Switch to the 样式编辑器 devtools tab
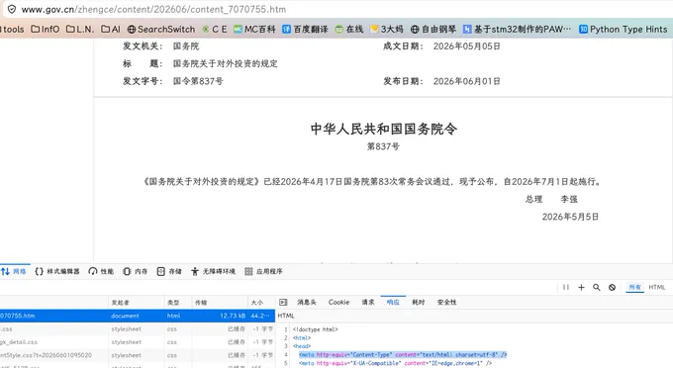 click(x=57, y=271)
